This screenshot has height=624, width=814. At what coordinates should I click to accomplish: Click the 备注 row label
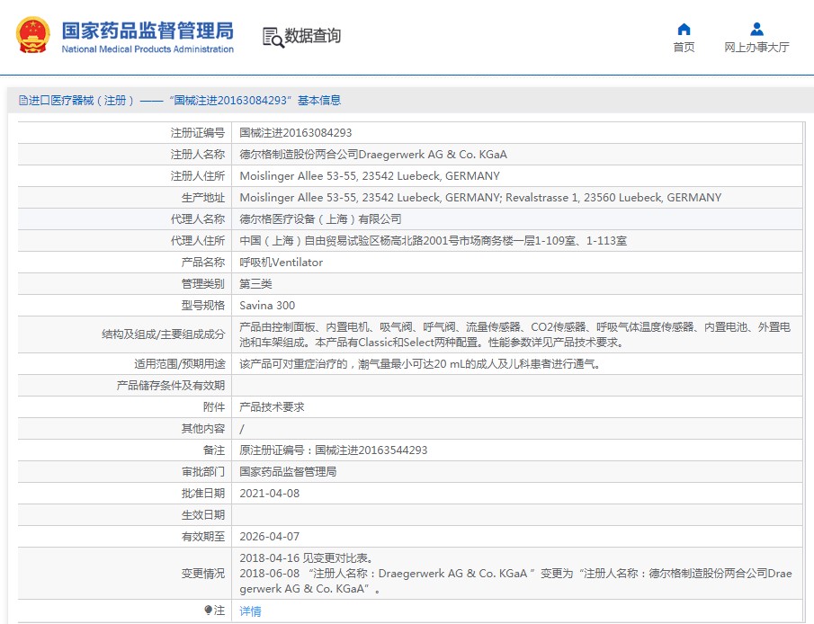tap(214, 450)
